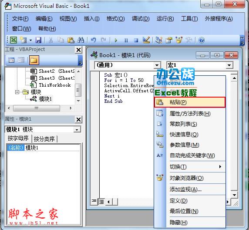This screenshot has height=230, width=249.
Task: Toggle Full Module View button at code window bottom
Action: [101, 202]
